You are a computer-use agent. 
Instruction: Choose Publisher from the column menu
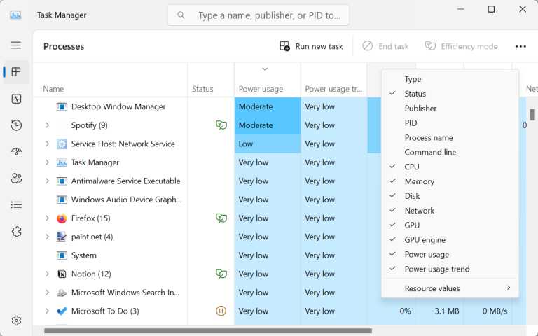[x=420, y=108]
